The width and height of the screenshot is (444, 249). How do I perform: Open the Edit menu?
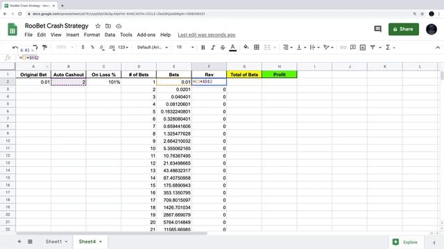42,35
